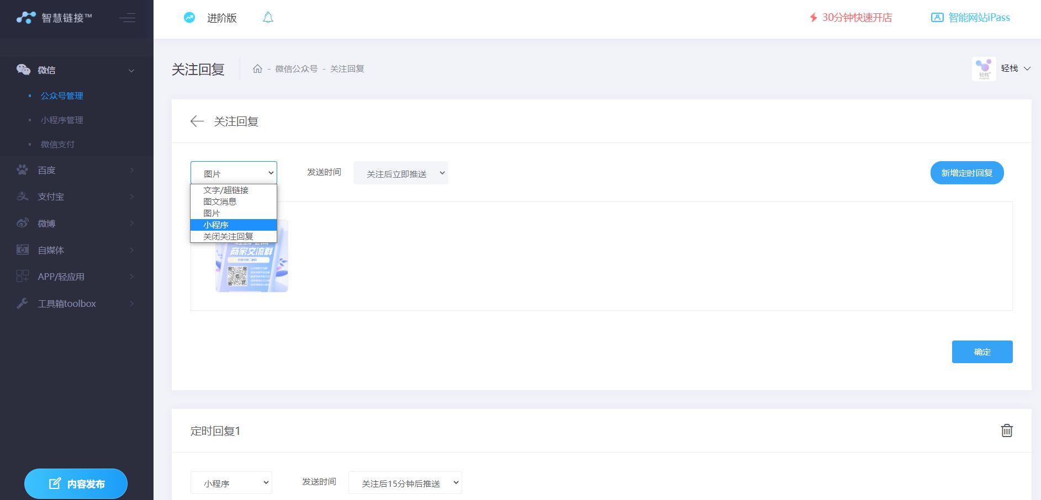This screenshot has width=1041, height=500.
Task: Collapse the sidebar with the menu toggle icon
Action: click(127, 18)
